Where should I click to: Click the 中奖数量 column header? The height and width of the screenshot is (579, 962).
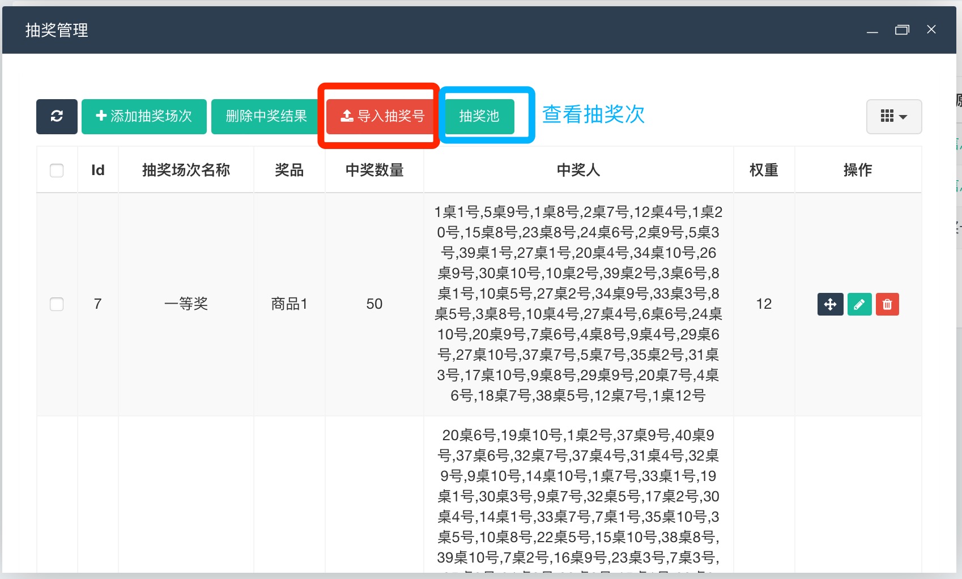pyautogui.click(x=374, y=171)
